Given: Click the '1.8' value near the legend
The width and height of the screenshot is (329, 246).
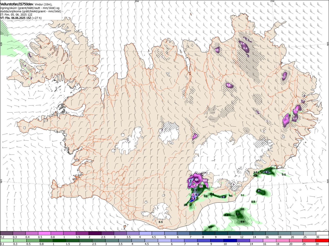Looking at the screenshot, I should tap(210, 227).
